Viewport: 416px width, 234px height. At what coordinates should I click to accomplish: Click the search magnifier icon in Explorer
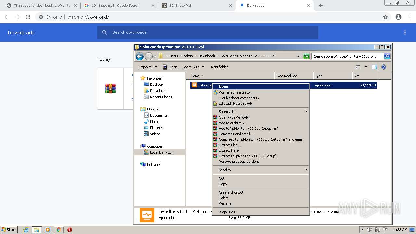coord(387,56)
